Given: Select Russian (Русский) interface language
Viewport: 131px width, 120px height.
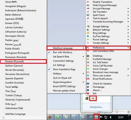Looking at the screenshot, I should (x=23, y=62).
